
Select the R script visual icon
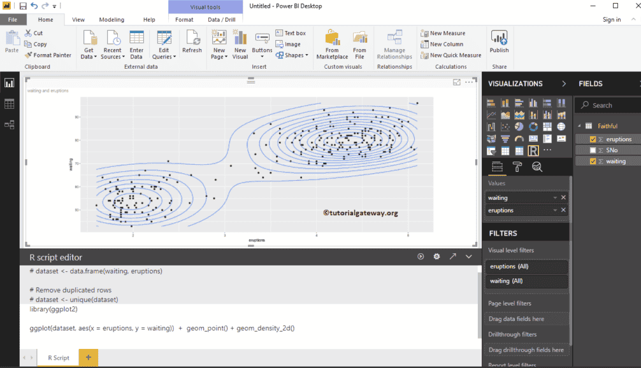pos(533,151)
